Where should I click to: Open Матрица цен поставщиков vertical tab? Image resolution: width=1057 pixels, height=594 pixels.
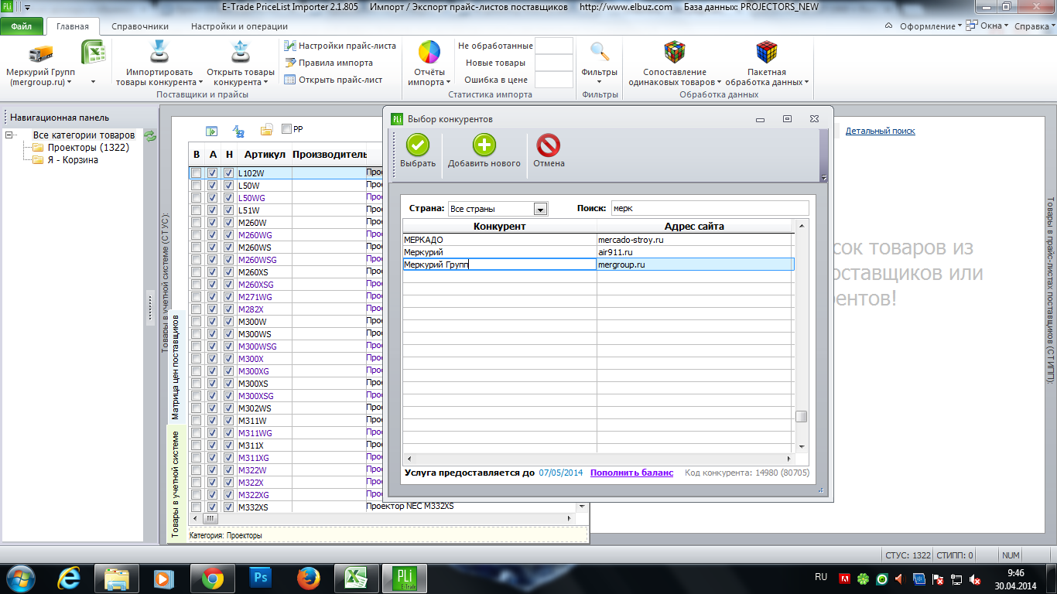[x=176, y=367]
